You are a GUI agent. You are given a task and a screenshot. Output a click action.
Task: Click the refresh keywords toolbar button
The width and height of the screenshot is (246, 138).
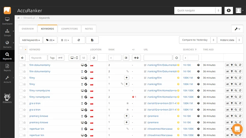point(79,40)
